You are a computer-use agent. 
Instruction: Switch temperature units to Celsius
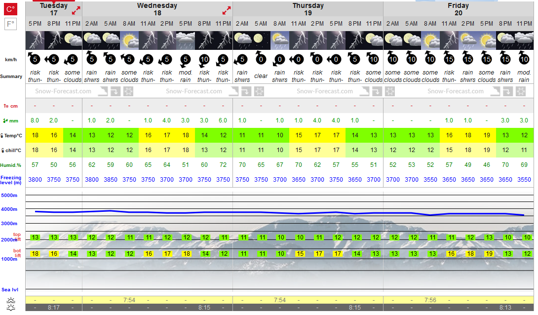[10, 9]
